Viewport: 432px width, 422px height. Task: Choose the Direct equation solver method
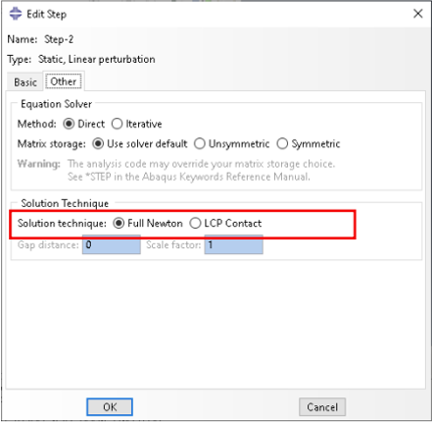coord(69,124)
